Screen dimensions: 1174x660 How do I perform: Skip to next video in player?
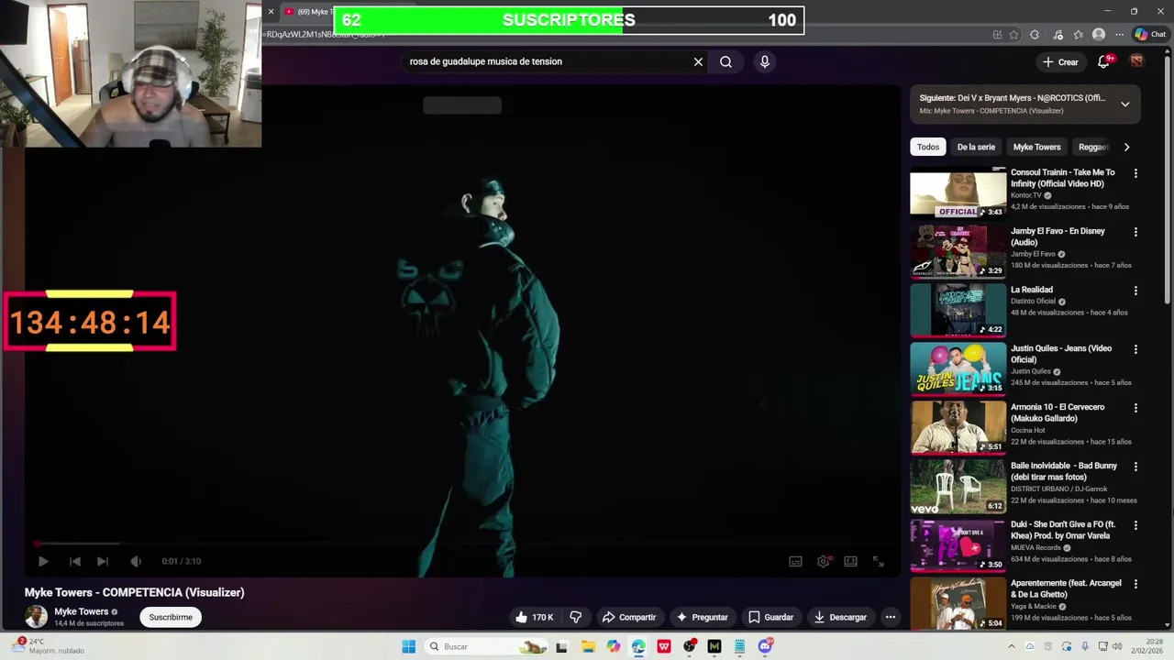point(103,561)
